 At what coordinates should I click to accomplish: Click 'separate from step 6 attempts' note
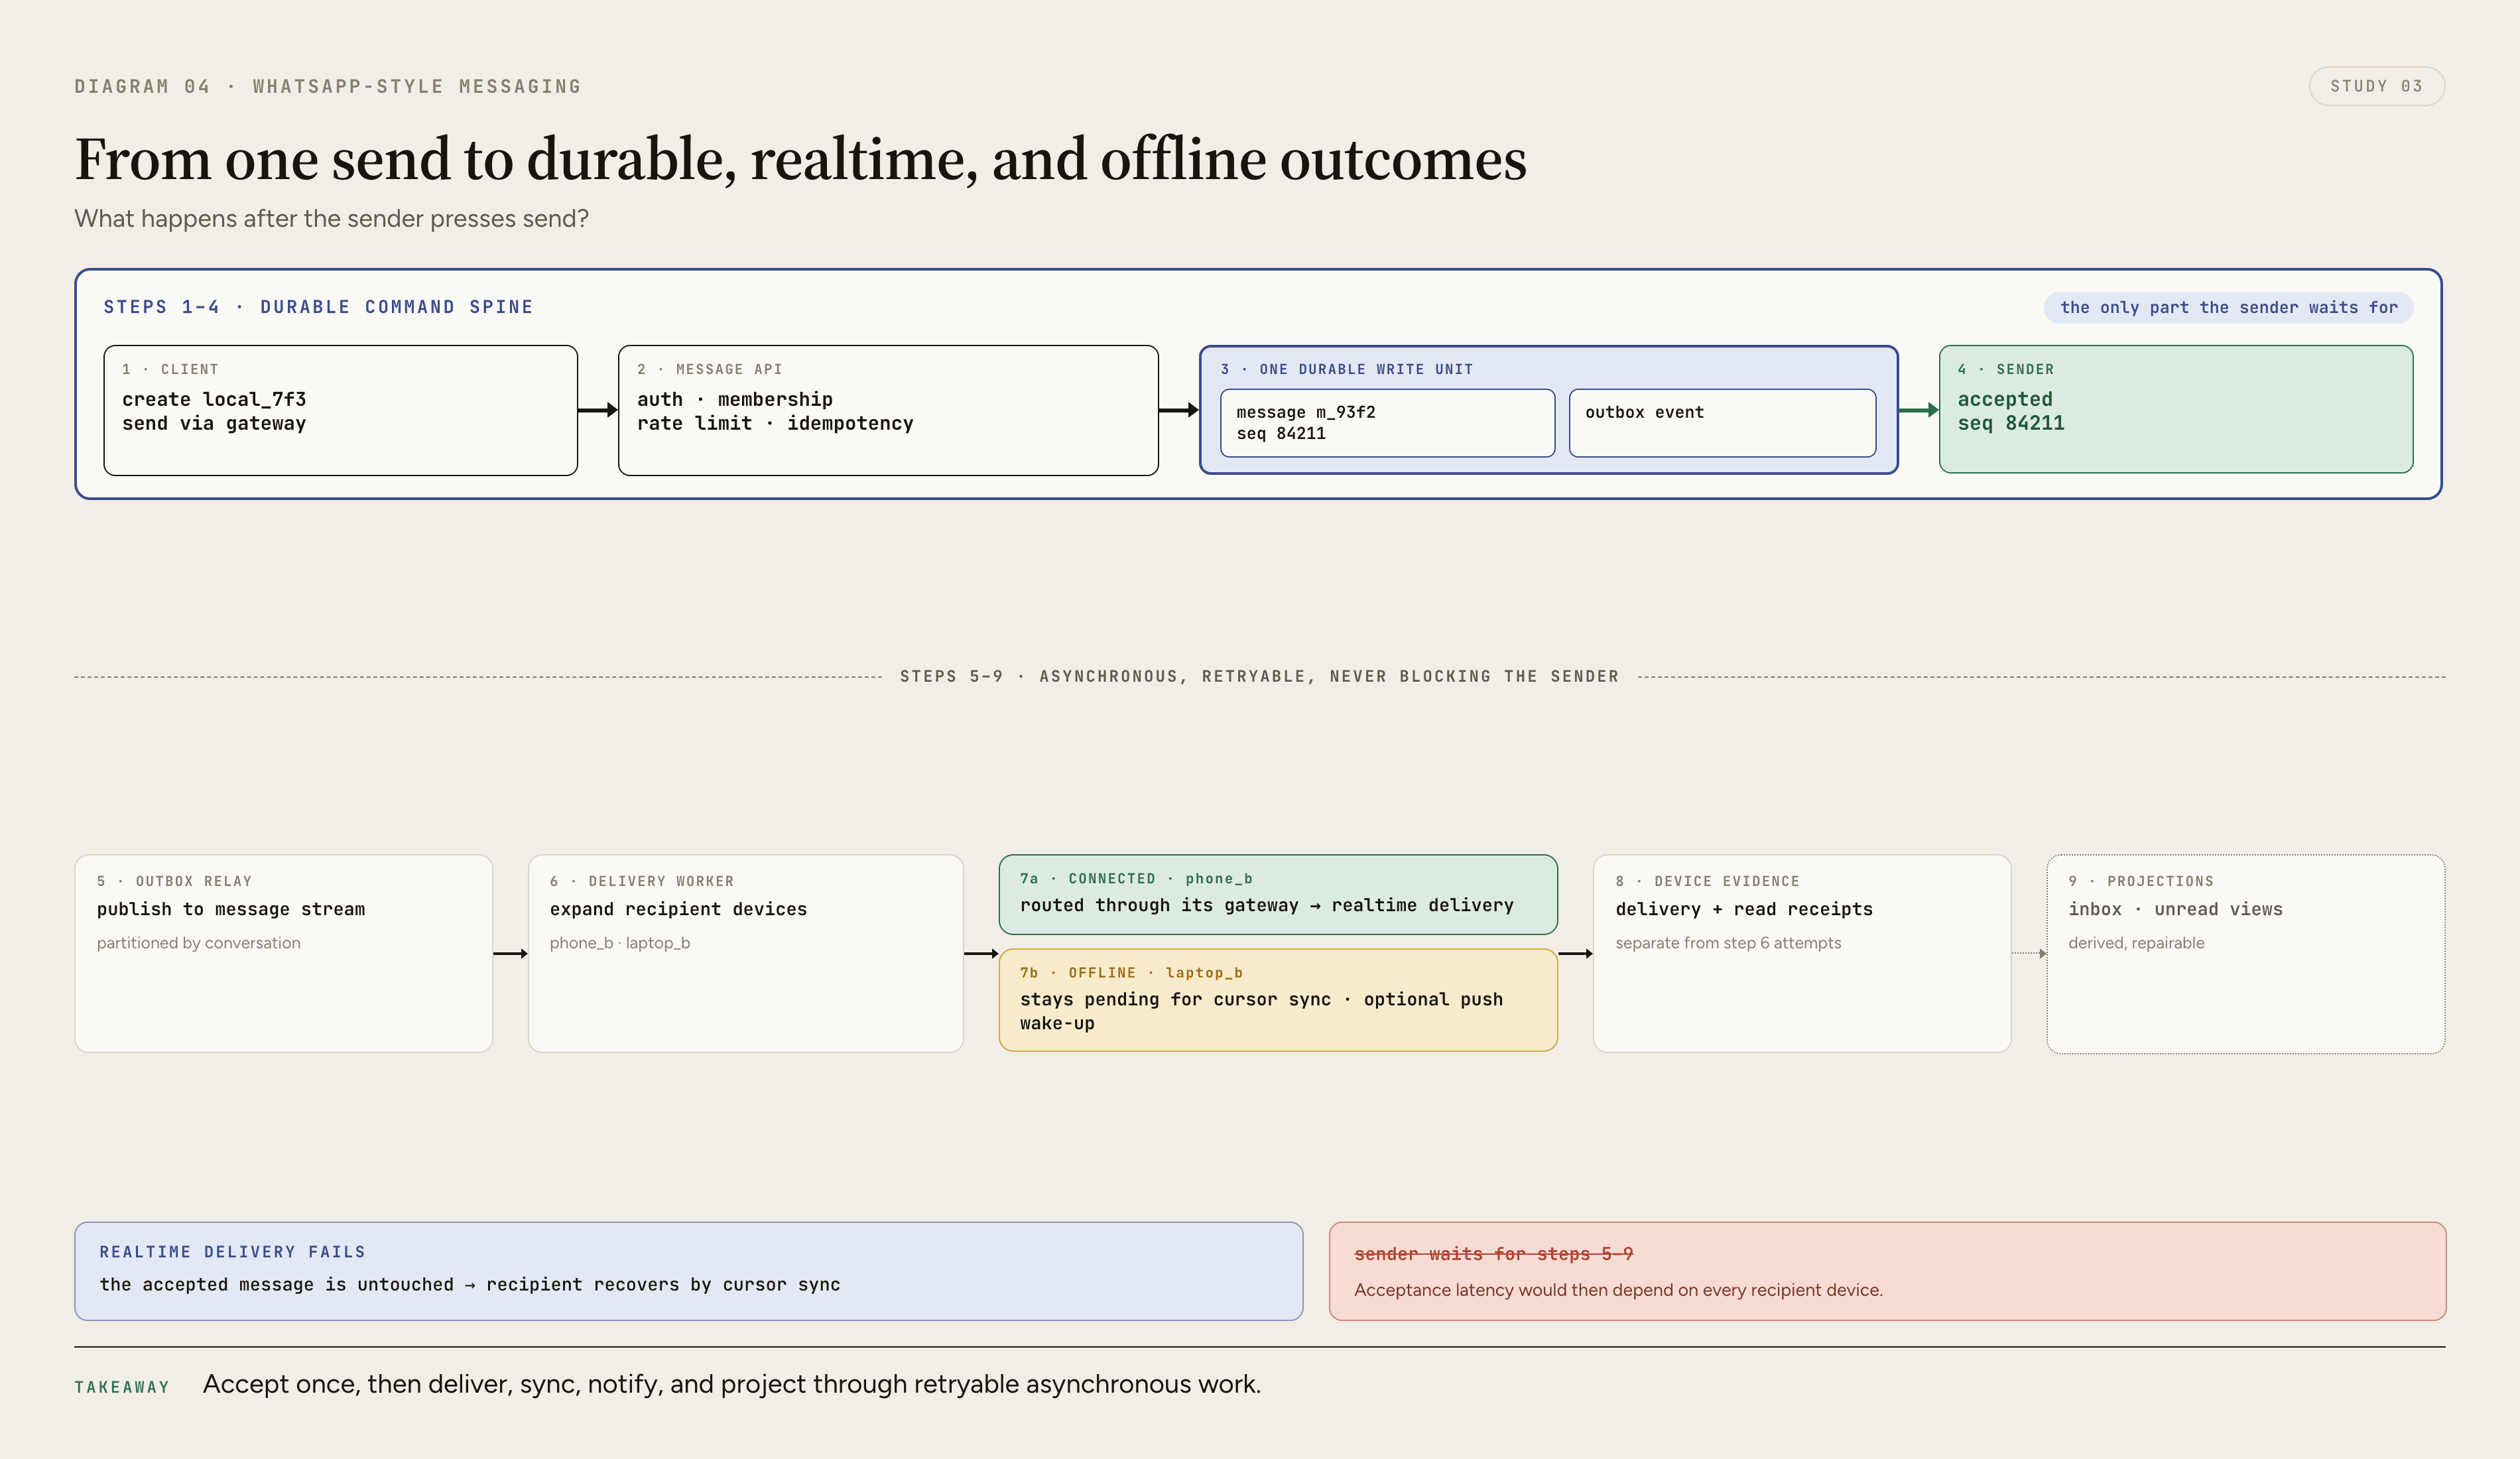click(1728, 943)
